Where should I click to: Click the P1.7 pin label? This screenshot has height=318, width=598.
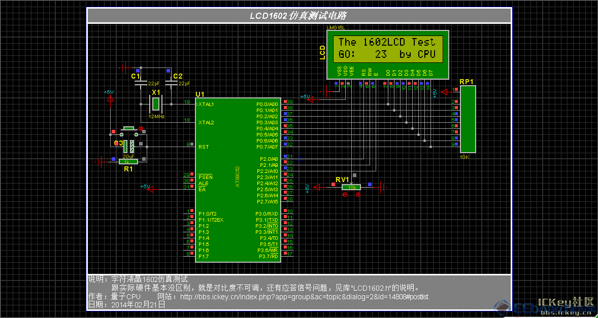pos(204,256)
